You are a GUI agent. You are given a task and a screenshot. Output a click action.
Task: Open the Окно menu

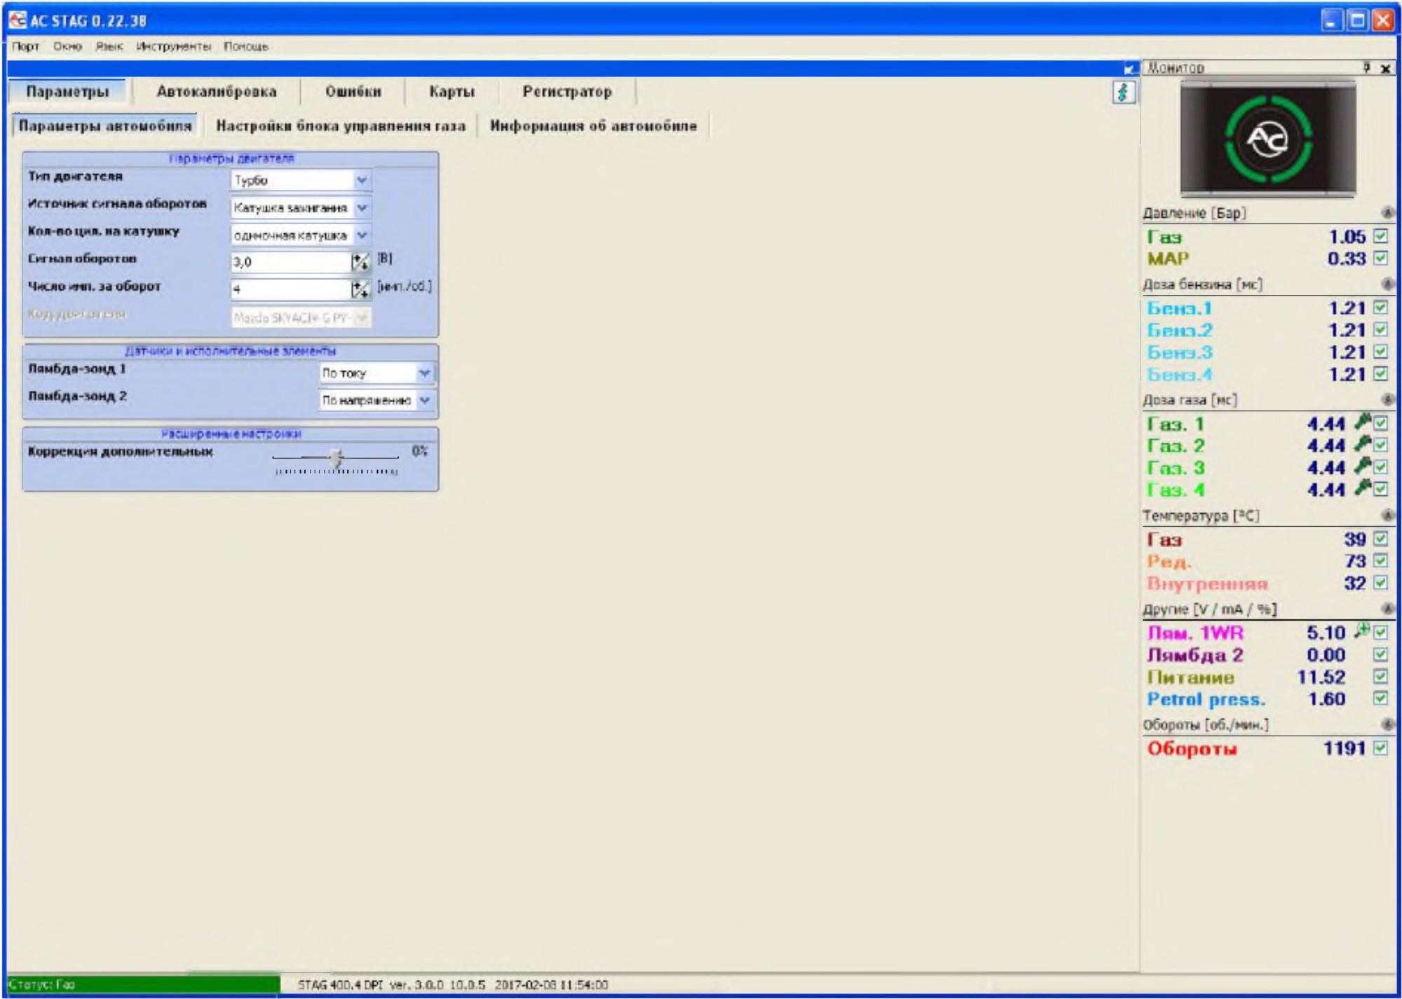(x=67, y=46)
